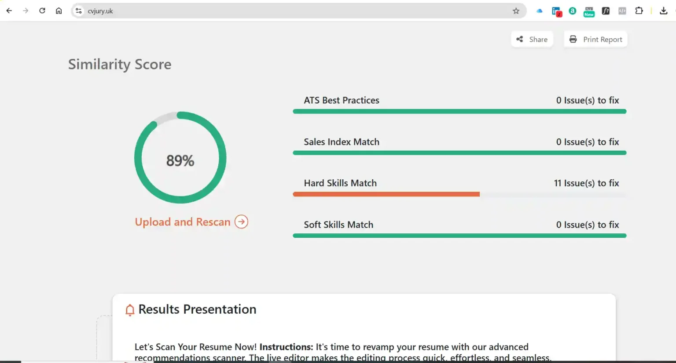676x363 pixels.
Task: Open the code snippet extension icon
Action: (622, 11)
